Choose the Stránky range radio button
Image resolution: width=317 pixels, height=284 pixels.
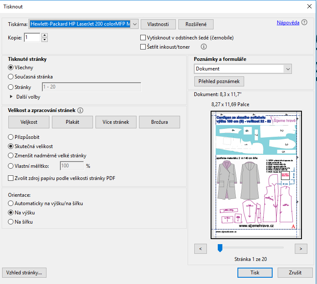click(10, 87)
